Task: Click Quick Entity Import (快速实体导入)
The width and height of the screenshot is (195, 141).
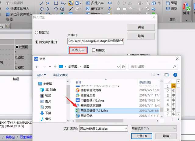Action: coord(18,9)
